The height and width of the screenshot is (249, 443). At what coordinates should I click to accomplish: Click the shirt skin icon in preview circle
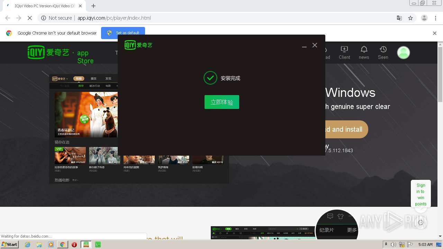341,216
